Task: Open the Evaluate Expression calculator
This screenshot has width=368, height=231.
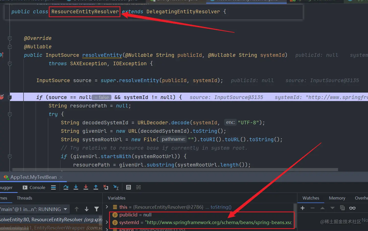Action: [x=129, y=188]
